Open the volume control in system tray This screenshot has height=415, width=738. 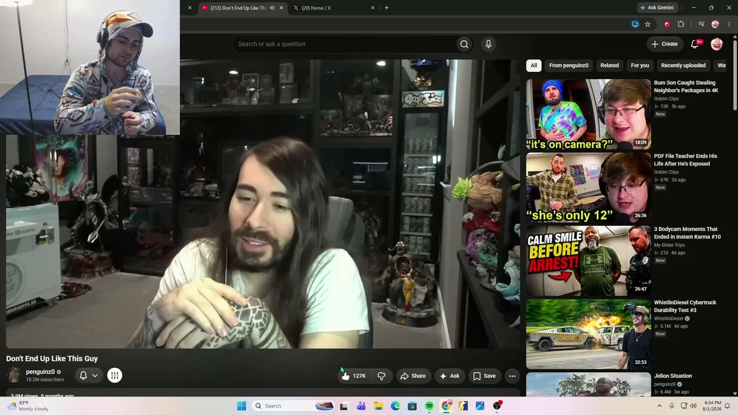click(x=694, y=406)
